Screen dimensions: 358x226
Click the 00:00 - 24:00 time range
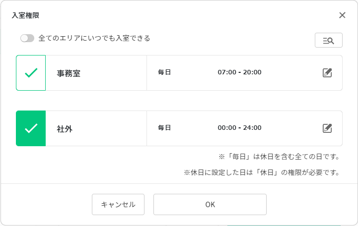pyautogui.click(x=239, y=128)
